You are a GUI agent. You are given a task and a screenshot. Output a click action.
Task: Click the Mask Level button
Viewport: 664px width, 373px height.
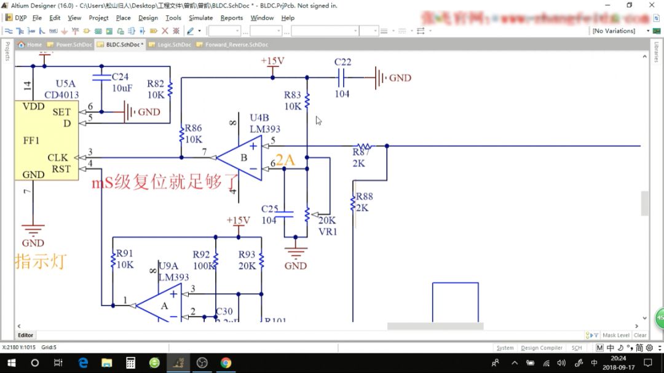pyautogui.click(x=615, y=335)
